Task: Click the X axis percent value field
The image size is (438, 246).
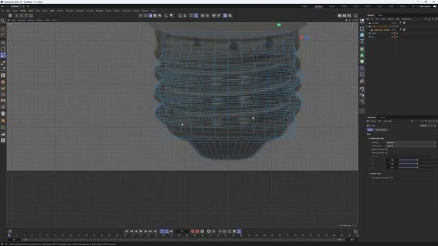Action: pos(391,160)
